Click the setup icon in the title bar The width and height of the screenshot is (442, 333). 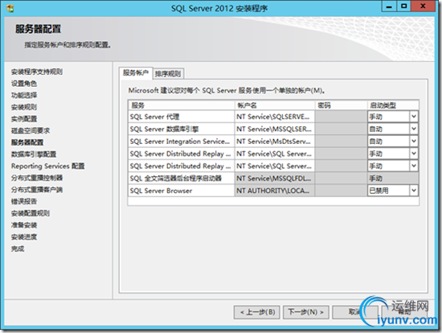point(10,9)
